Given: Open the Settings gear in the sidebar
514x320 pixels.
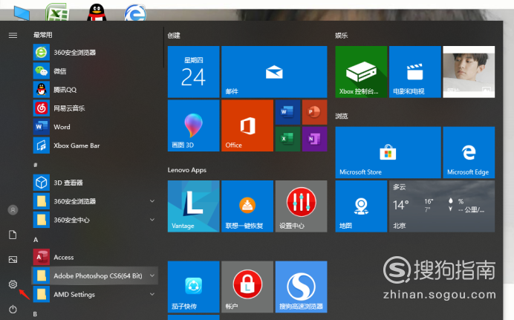Looking at the screenshot, I should pos(13,284).
